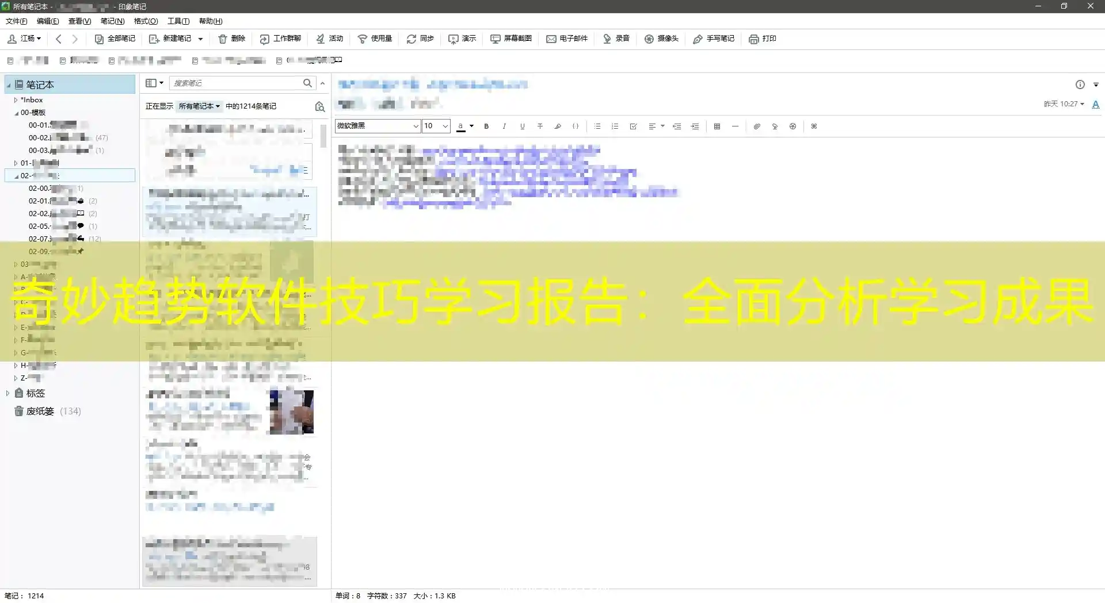Open 摄像头 (Camera) note tool
The height and width of the screenshot is (603, 1105).
(x=661, y=39)
